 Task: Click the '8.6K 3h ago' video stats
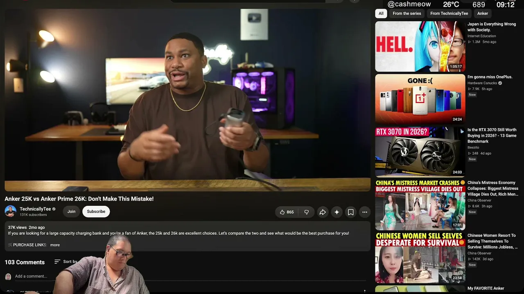pos(480,206)
